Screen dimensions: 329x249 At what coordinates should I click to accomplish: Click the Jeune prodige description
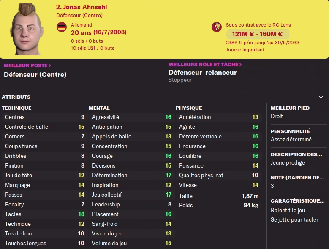click(x=288, y=163)
